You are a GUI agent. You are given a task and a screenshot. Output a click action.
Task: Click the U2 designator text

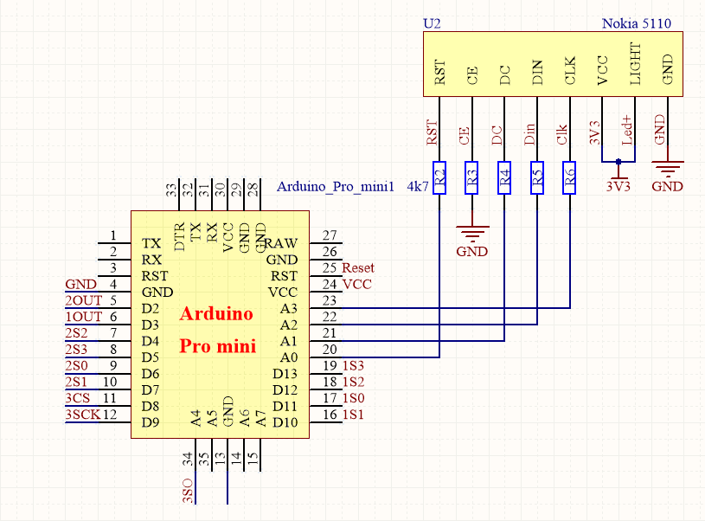tap(430, 24)
